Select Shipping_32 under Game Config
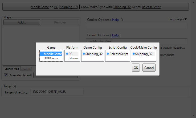 (92, 54)
